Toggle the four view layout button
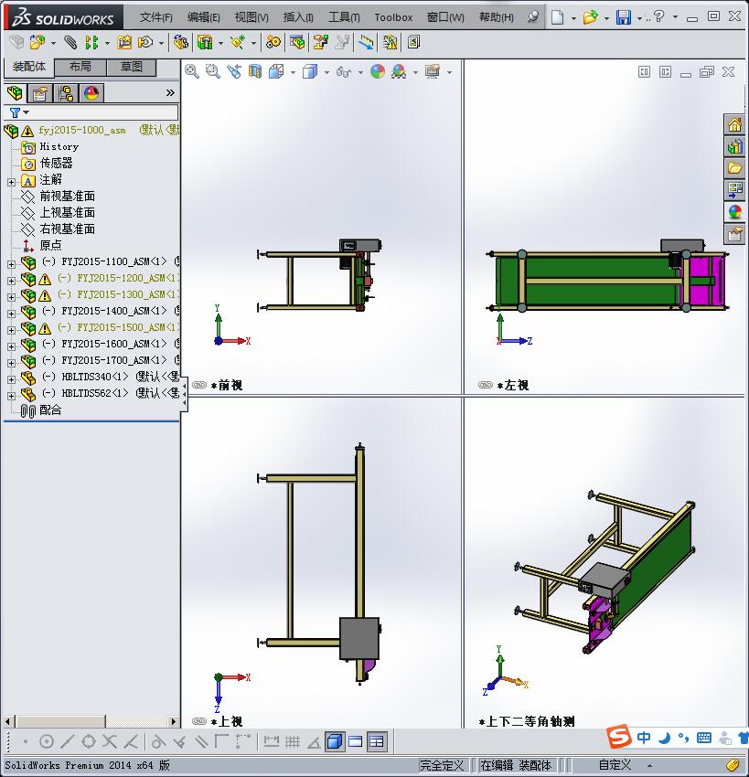Screen dimensions: 749x777 pos(377,741)
